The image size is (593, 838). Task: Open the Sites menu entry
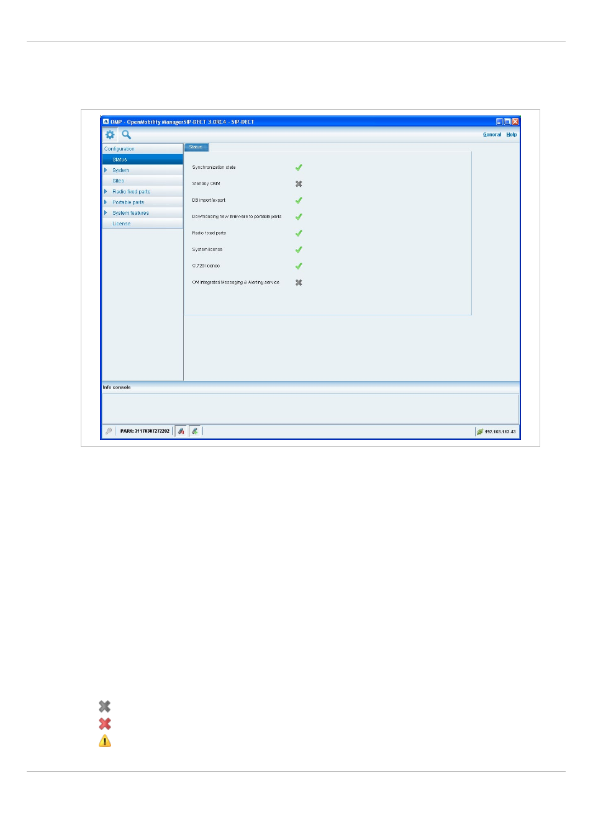coord(142,181)
